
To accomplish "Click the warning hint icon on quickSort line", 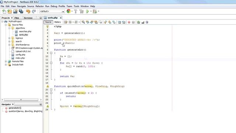I will (x=48, y=86).
